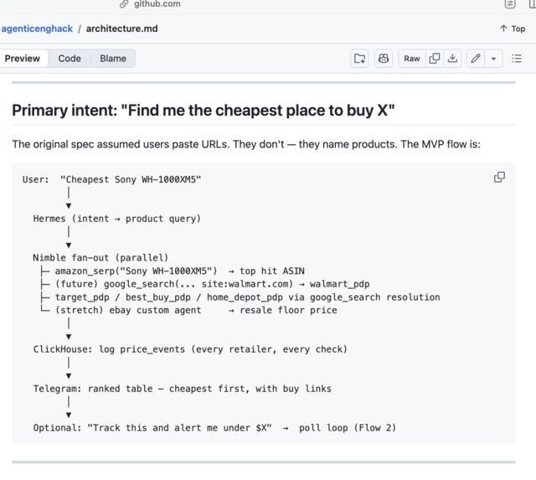The width and height of the screenshot is (536, 480).
Task: Open the outline list icon
Action: pos(517,59)
